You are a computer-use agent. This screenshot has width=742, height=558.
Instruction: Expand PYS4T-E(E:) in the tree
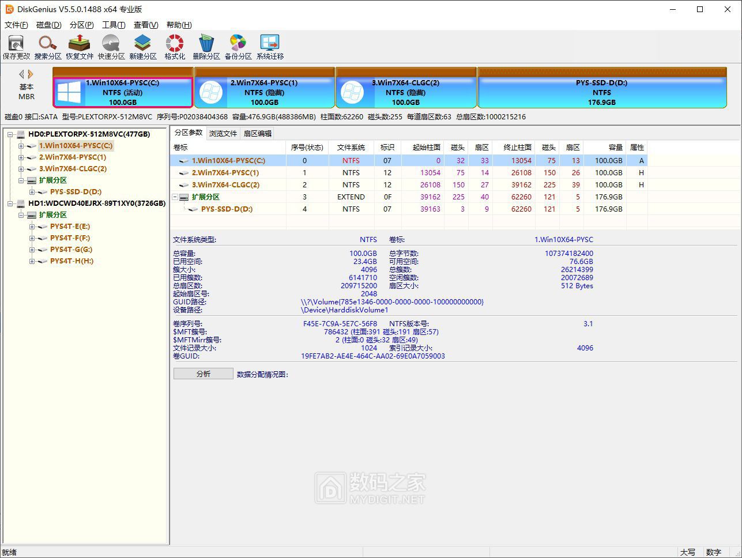pos(32,227)
